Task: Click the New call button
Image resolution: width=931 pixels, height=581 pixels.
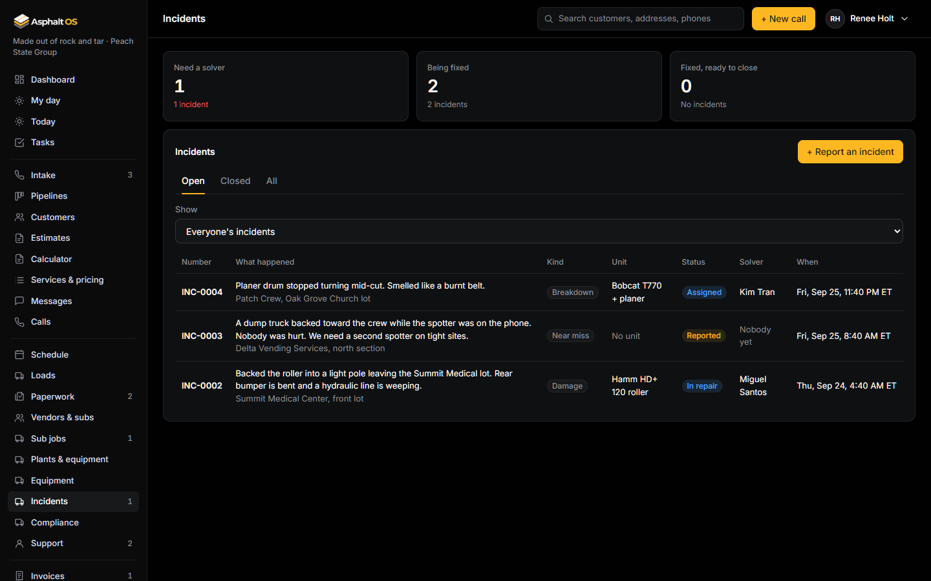Action: coord(784,19)
